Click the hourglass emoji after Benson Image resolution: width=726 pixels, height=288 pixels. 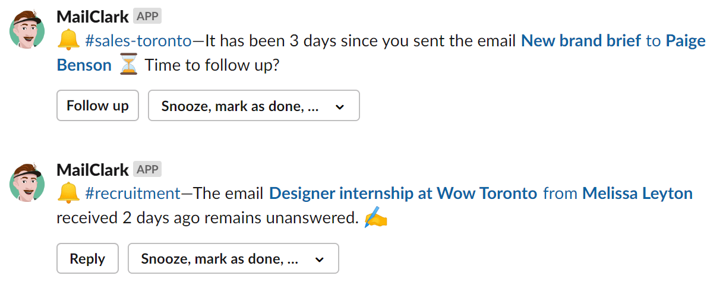(128, 65)
